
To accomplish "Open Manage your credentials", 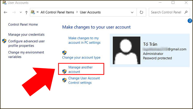I will (26, 35).
